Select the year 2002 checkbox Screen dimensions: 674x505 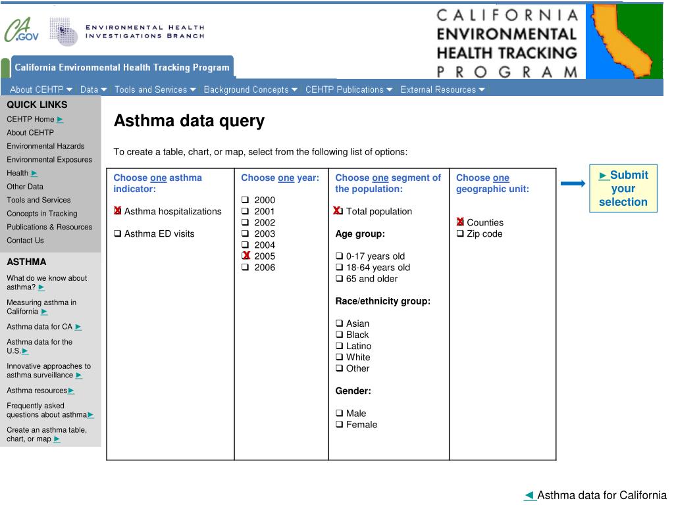(x=245, y=222)
